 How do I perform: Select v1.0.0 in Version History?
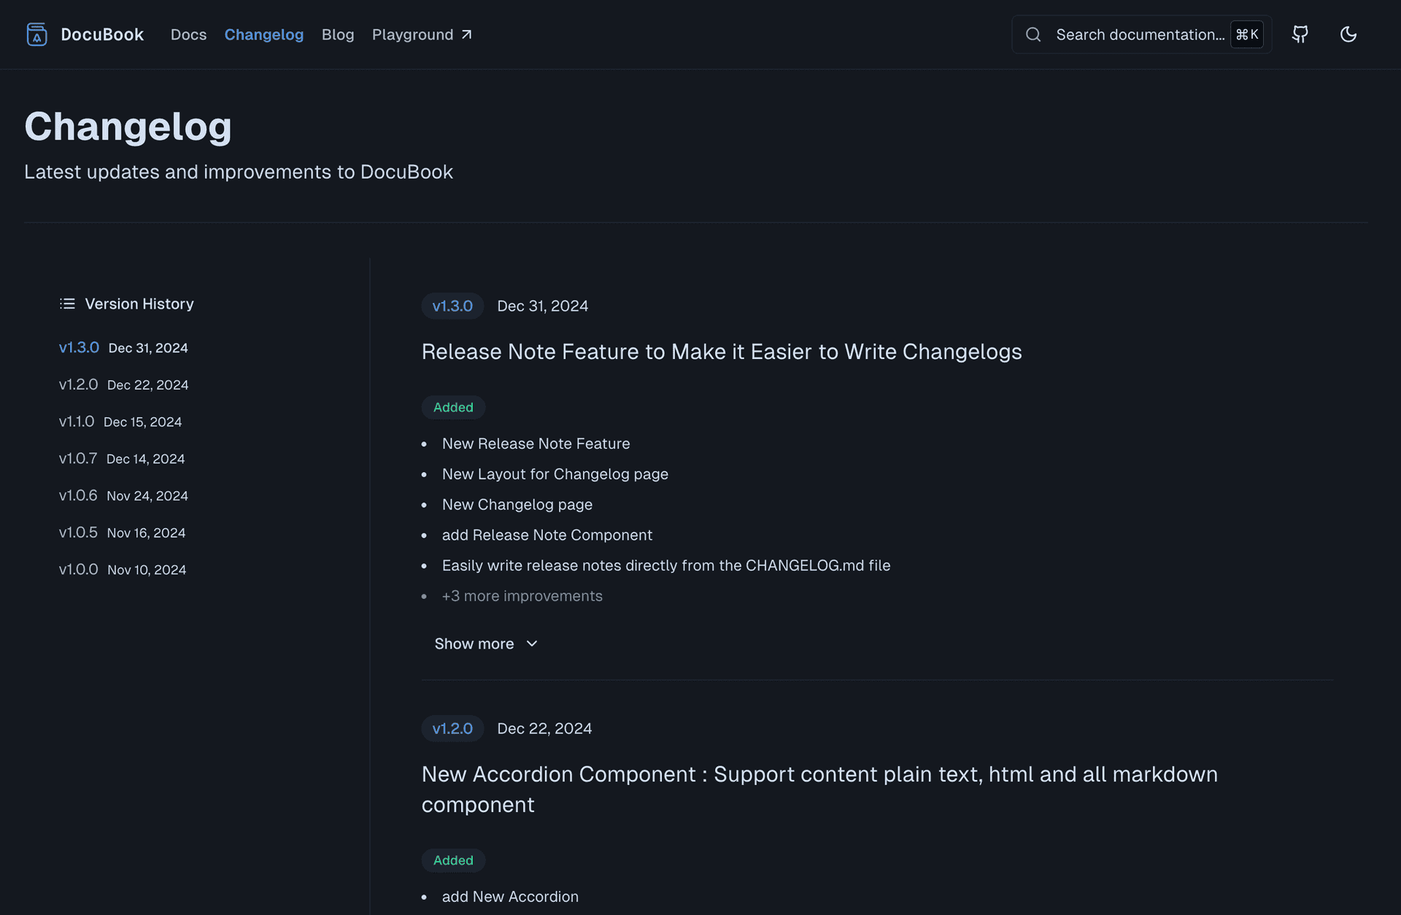pyautogui.click(x=78, y=569)
